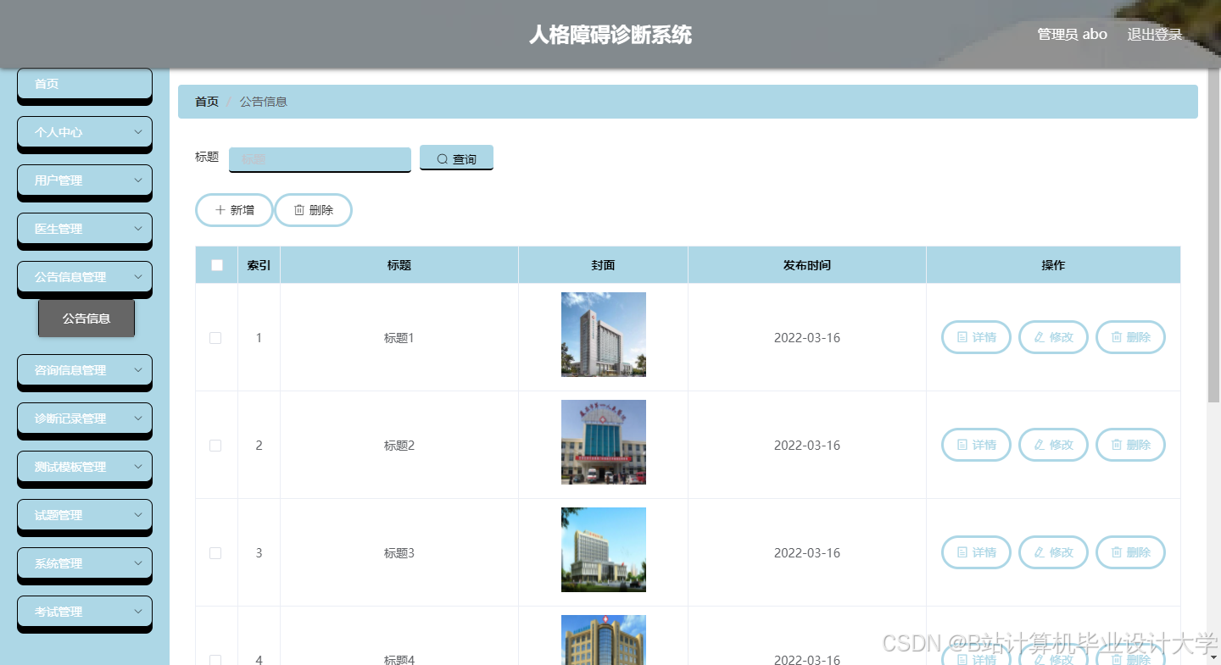Check the checkbox for row 标题3
The width and height of the screenshot is (1221, 665).
pos(215,553)
